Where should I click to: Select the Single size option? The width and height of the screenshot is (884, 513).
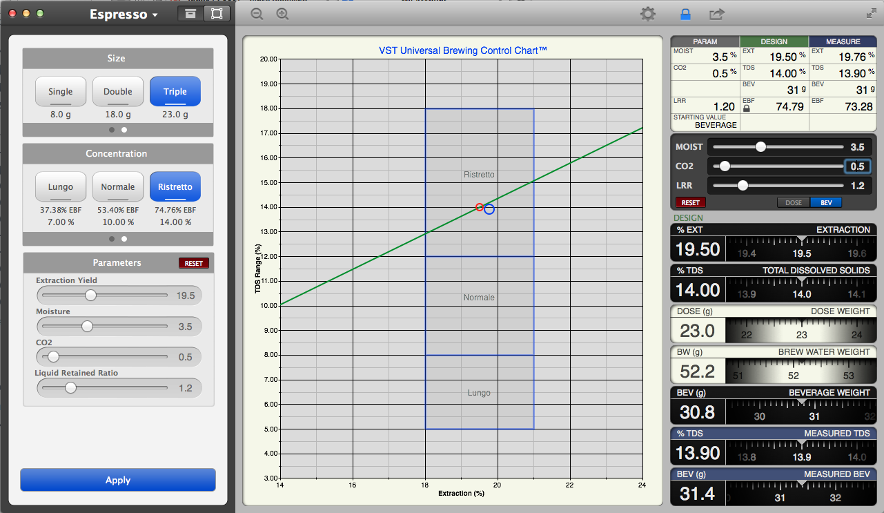[61, 91]
